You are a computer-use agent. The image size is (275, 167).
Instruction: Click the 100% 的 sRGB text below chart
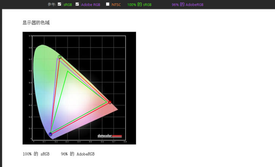36,154
